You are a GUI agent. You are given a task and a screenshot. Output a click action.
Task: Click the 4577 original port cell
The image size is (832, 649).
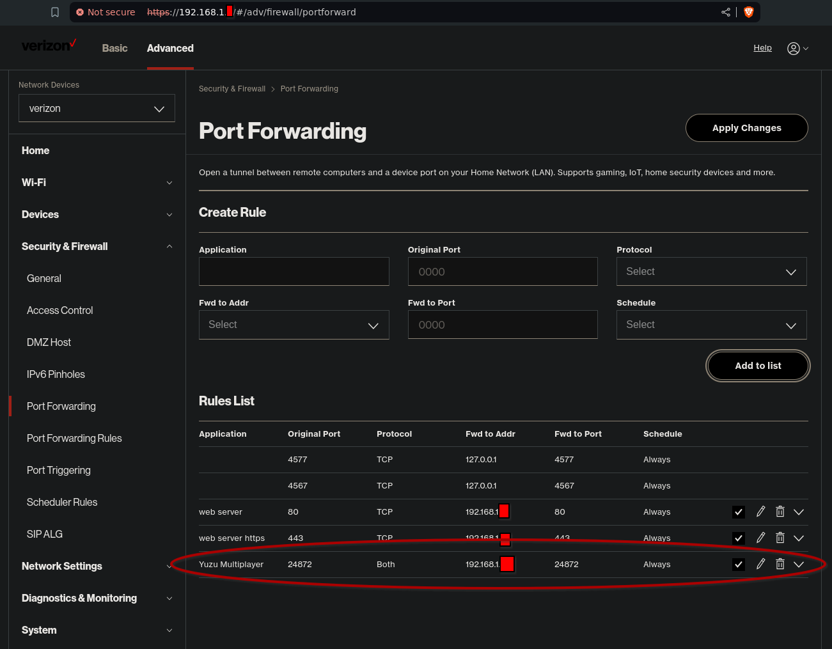[297, 459]
